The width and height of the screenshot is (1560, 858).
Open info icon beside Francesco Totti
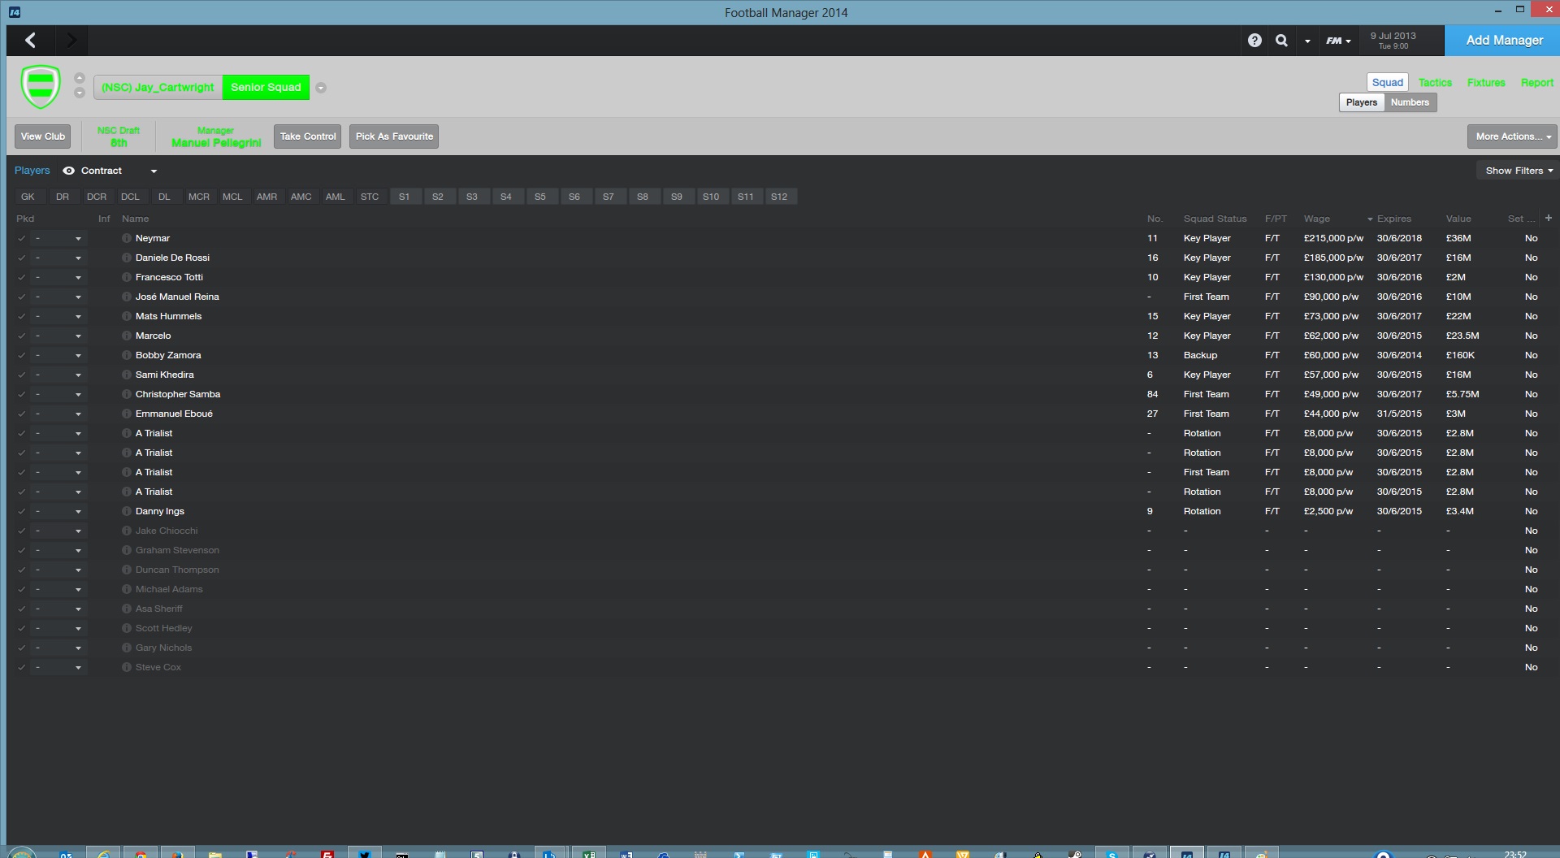[x=127, y=277]
